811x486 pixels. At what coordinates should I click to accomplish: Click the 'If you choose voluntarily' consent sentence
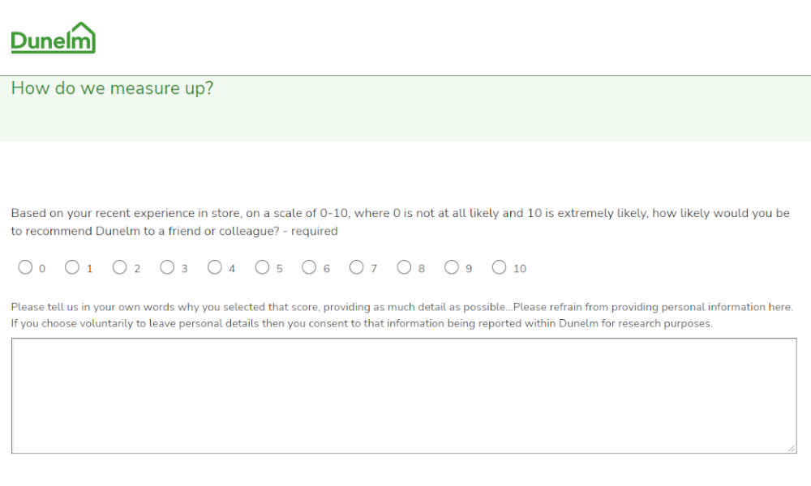[x=362, y=323]
